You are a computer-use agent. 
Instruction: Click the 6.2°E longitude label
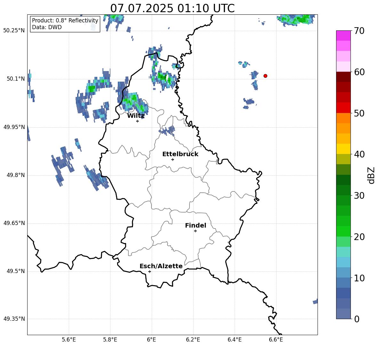point(193,340)
